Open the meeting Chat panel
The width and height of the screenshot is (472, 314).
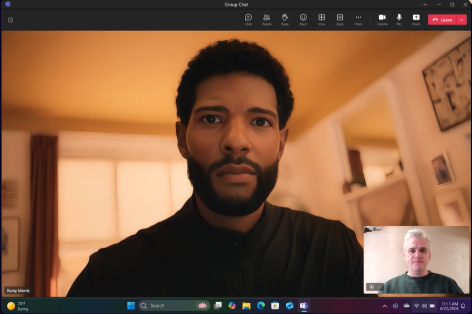[248, 20]
